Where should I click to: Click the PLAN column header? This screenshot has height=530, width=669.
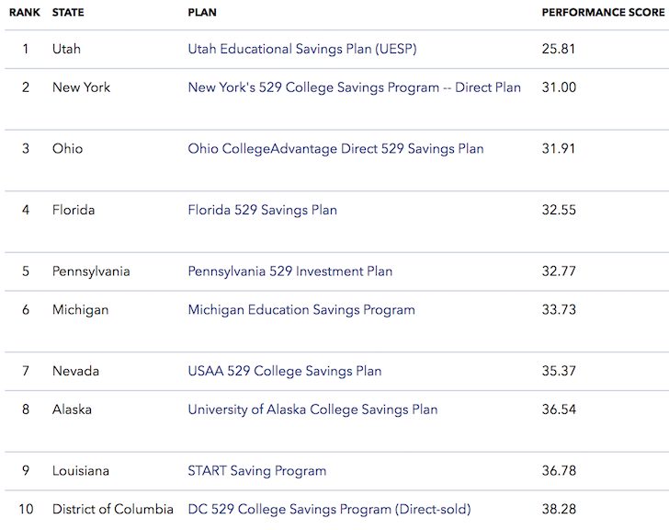pyautogui.click(x=202, y=13)
